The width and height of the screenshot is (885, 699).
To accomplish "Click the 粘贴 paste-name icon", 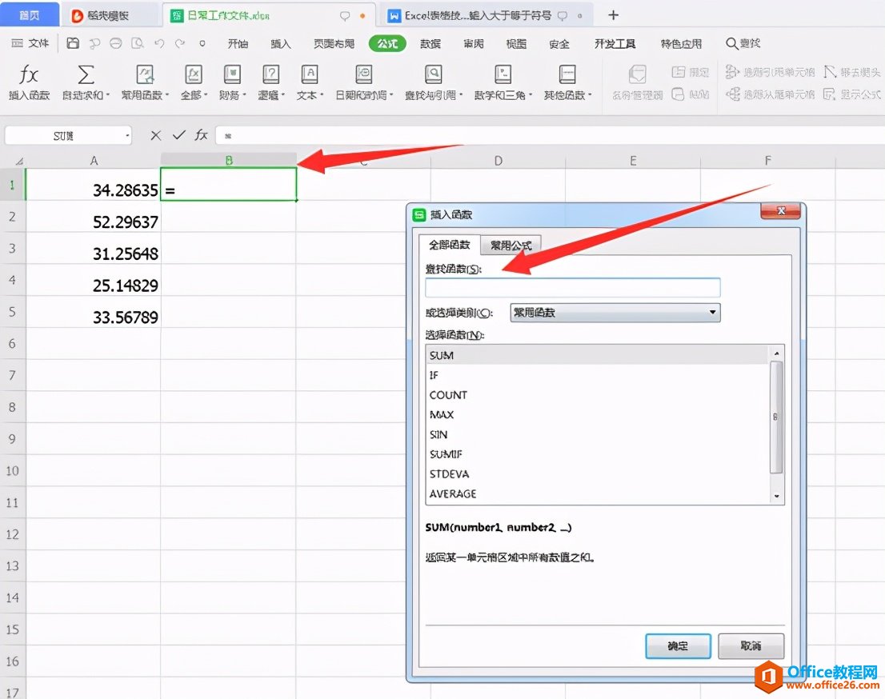I will 678,94.
